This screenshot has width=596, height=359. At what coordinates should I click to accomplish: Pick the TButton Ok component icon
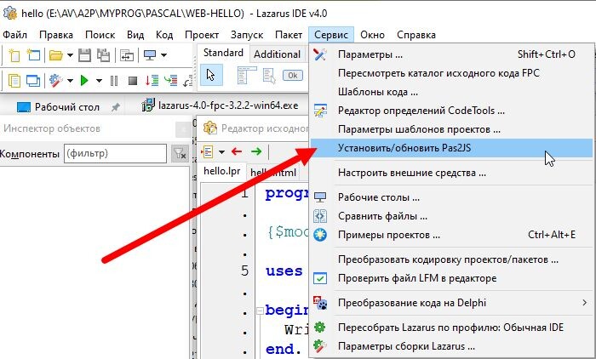tap(293, 75)
